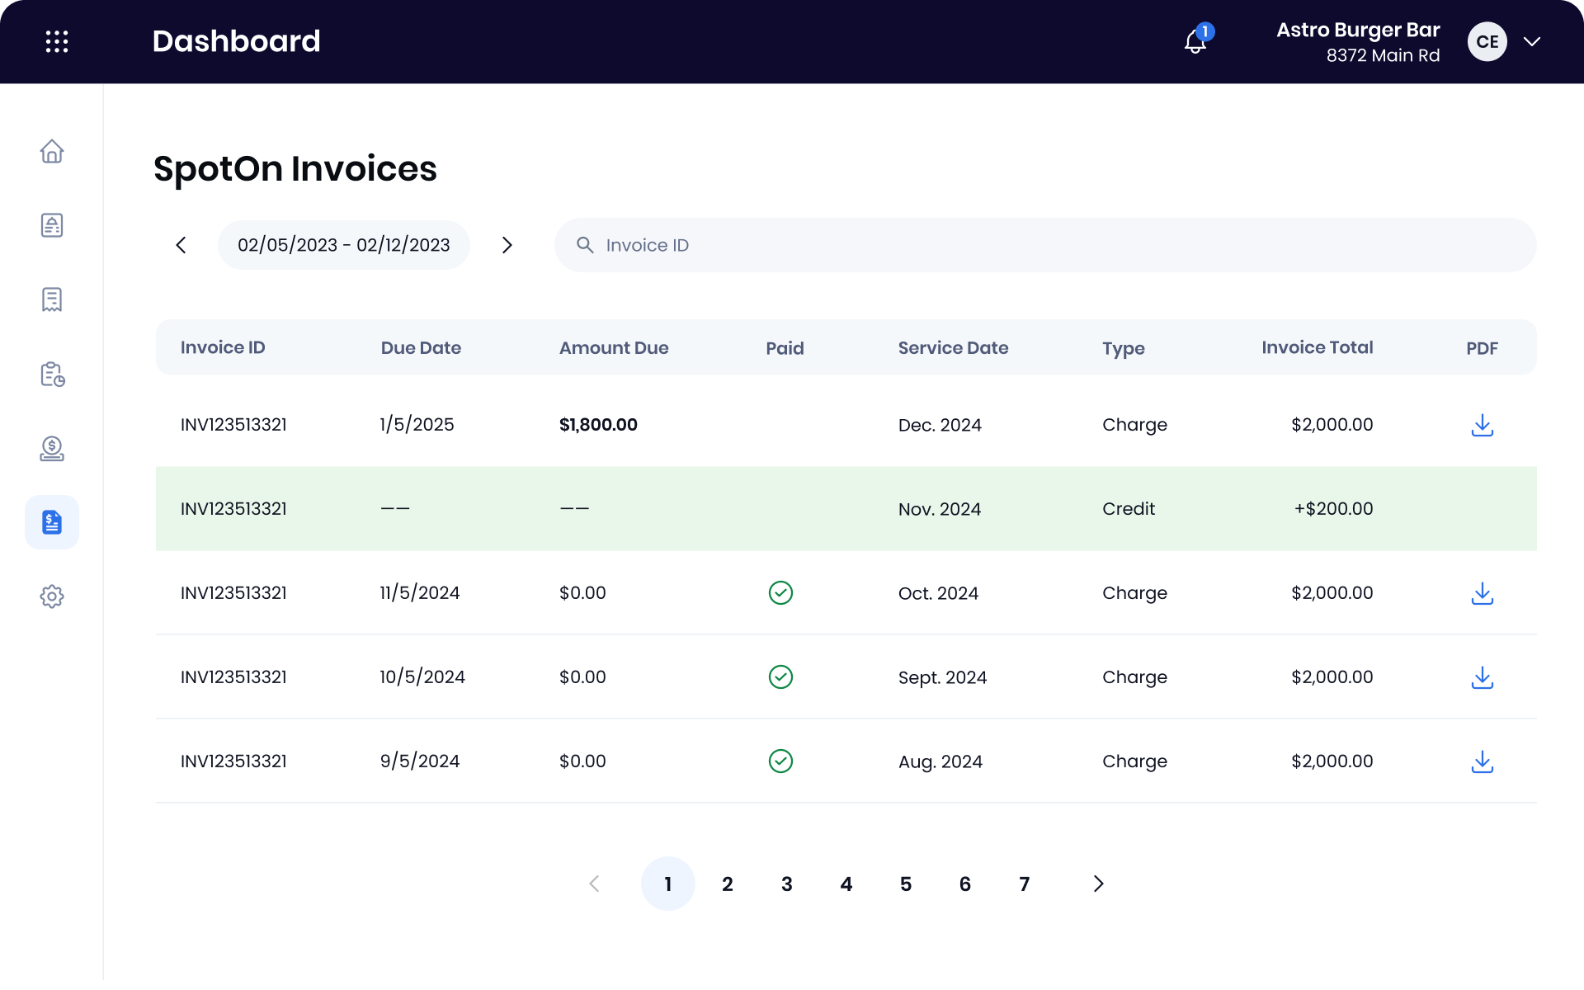
Task: Click the SpotOn Invoices heading
Action: click(x=295, y=169)
